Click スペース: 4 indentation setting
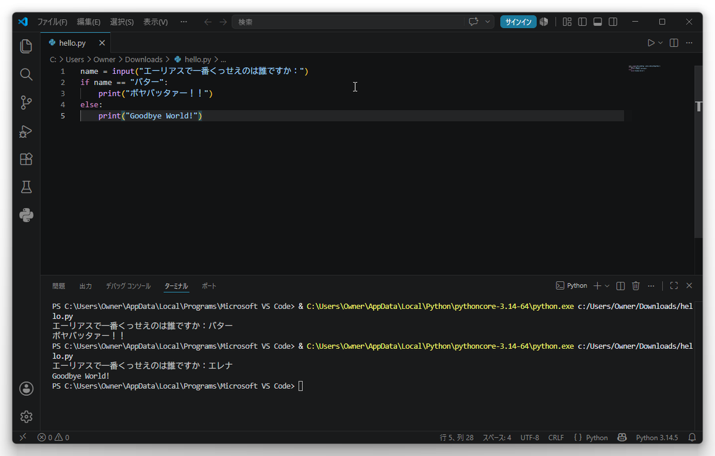Image resolution: width=715 pixels, height=456 pixels. (497, 438)
